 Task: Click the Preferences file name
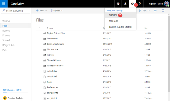(x=52, y=87)
